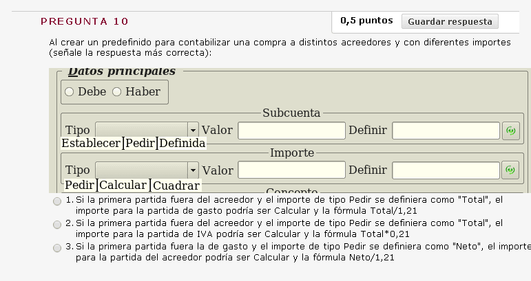Choose answer option 2 radio button

(x=56, y=224)
